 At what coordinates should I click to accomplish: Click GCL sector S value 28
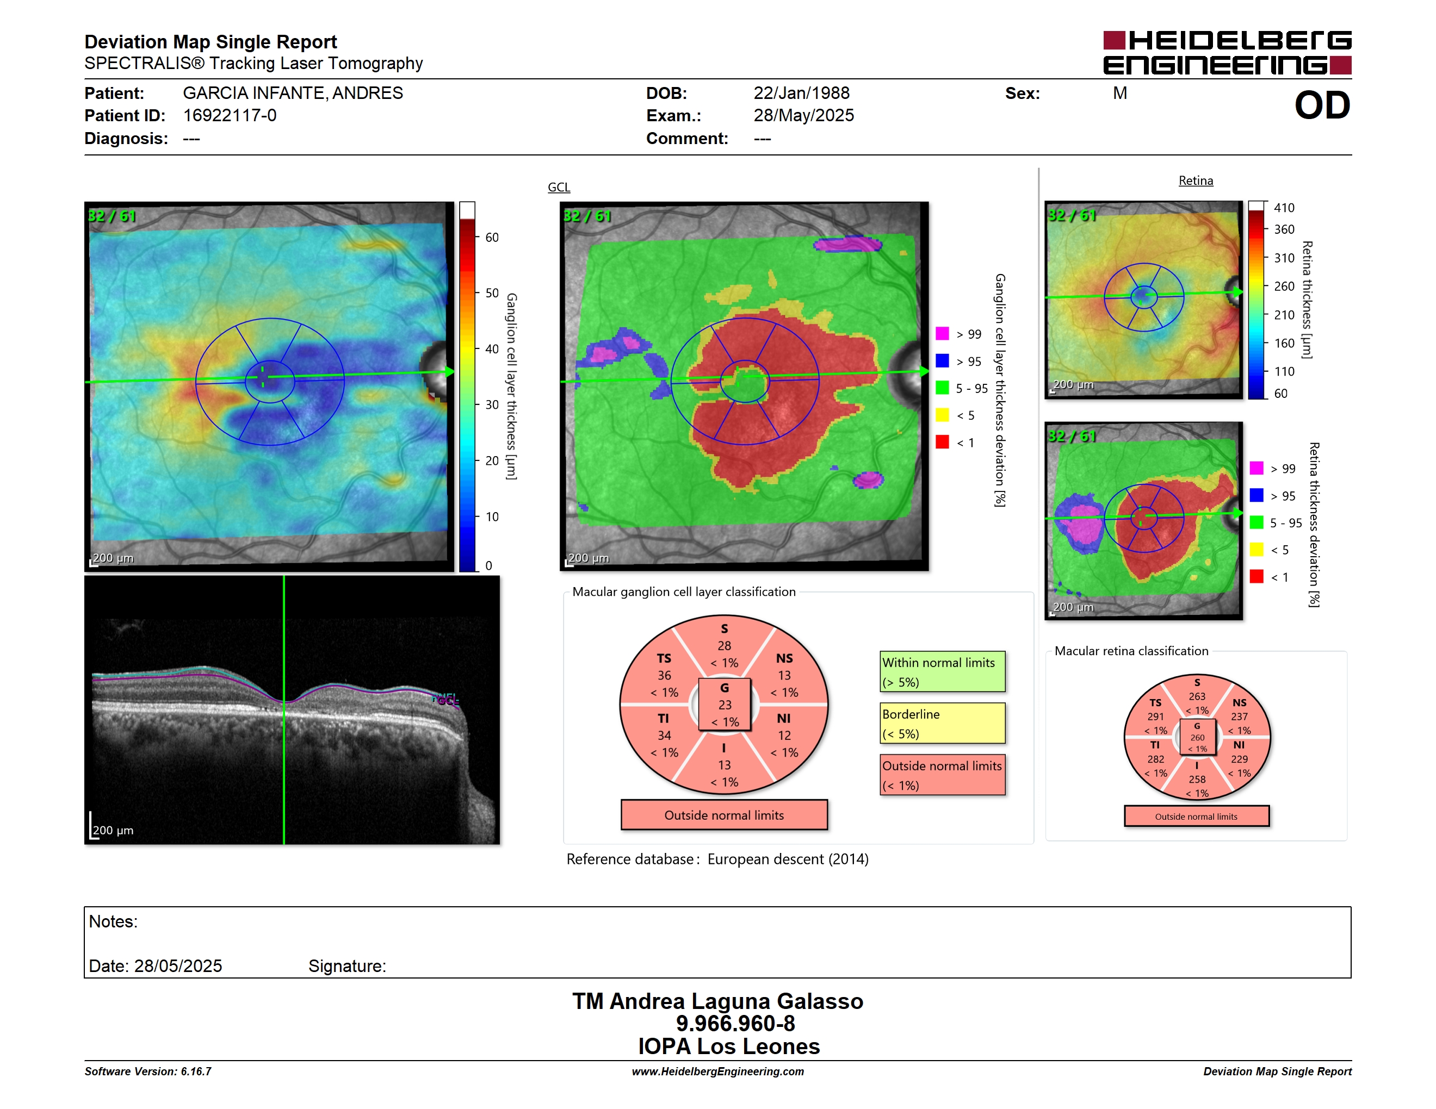tap(724, 646)
